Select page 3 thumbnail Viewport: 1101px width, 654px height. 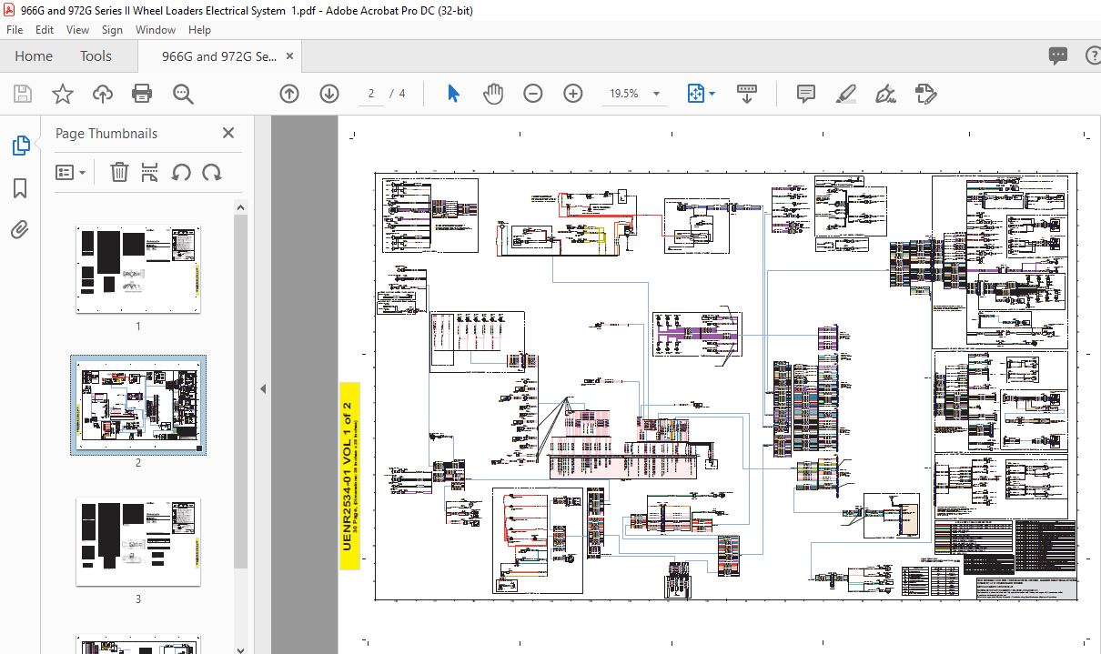tap(138, 542)
